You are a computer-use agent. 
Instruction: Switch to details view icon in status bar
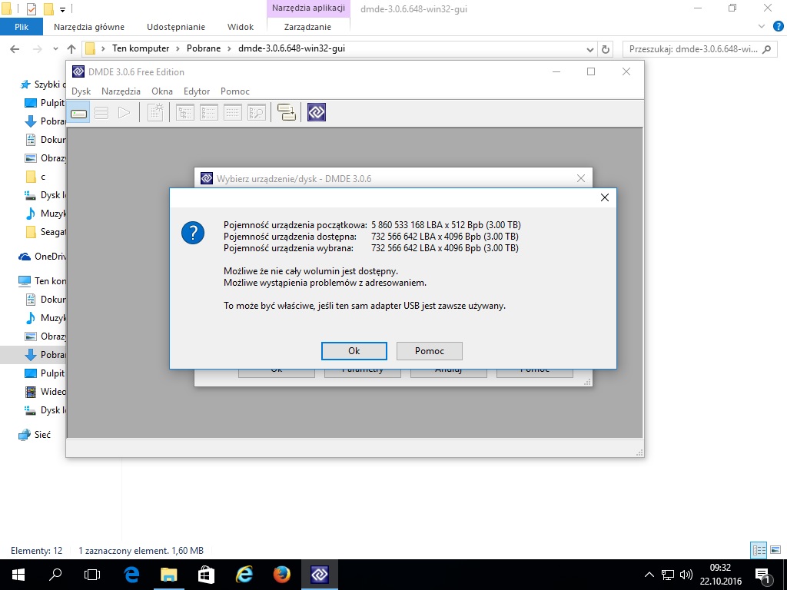759,550
